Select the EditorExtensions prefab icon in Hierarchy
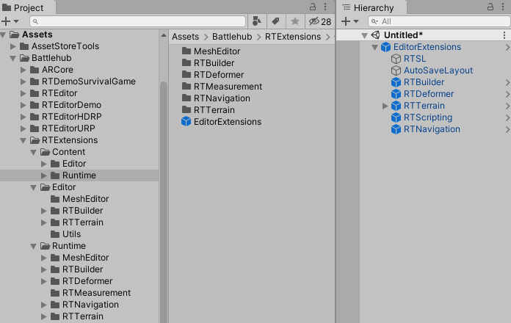The image size is (511, 323). pyautogui.click(x=386, y=47)
